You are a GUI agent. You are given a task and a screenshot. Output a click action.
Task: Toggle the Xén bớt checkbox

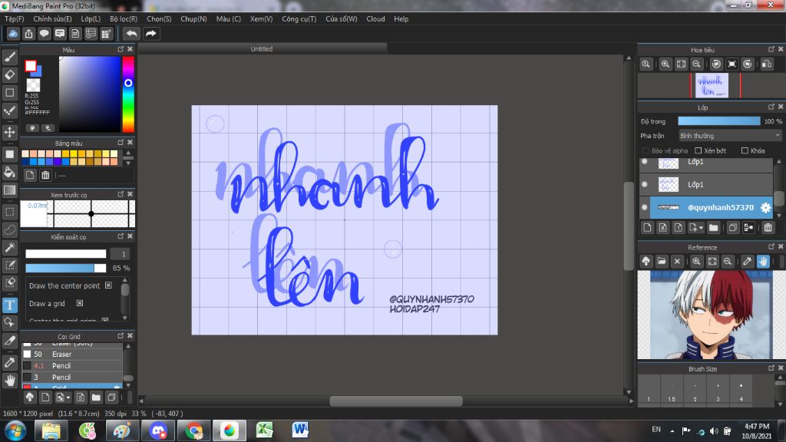click(698, 150)
